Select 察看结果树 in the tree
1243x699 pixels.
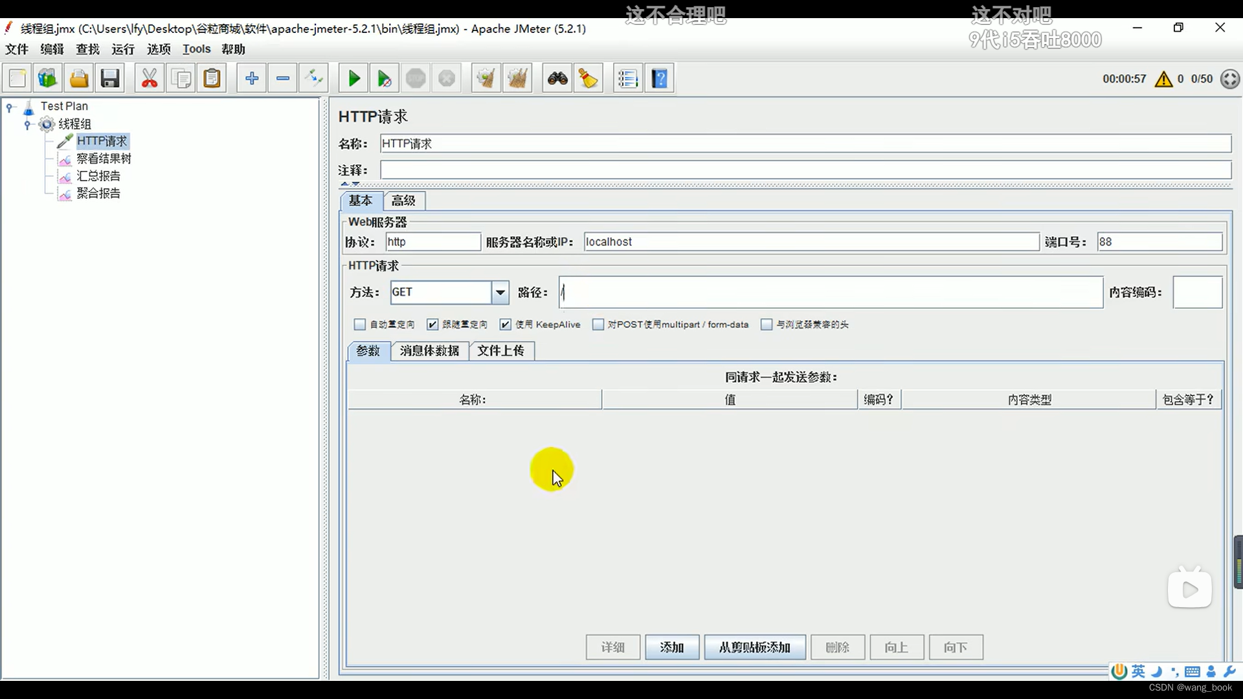click(104, 159)
